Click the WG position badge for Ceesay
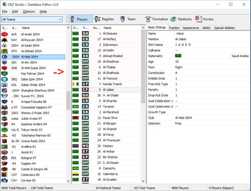Screen dimensions: 251x191 click(85, 146)
